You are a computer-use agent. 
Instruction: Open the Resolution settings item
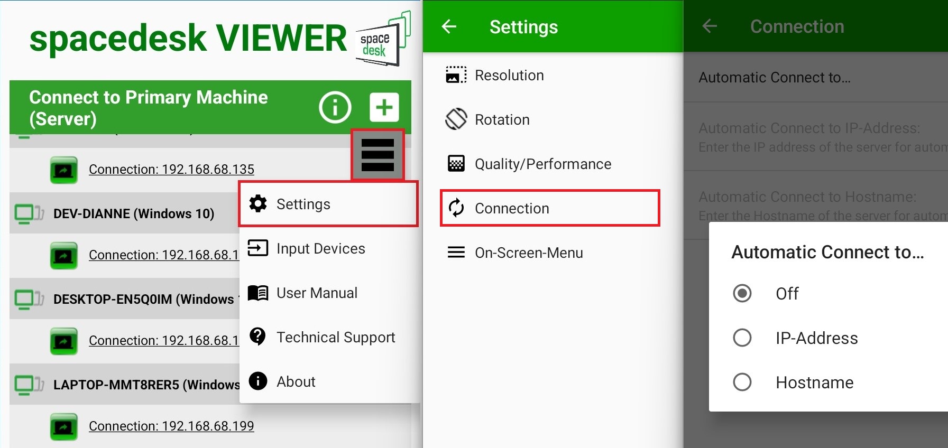click(x=553, y=75)
